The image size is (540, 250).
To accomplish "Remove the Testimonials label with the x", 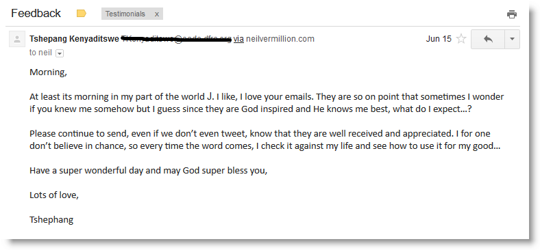I will (157, 14).
